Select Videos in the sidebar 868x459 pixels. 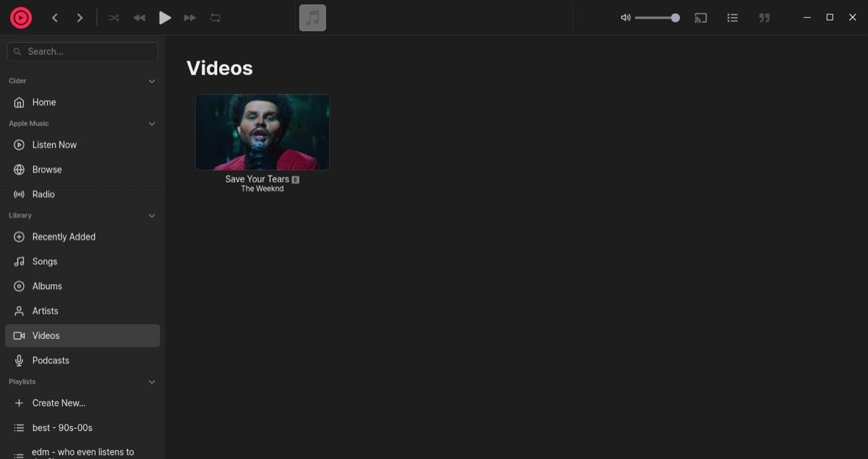[x=82, y=335]
